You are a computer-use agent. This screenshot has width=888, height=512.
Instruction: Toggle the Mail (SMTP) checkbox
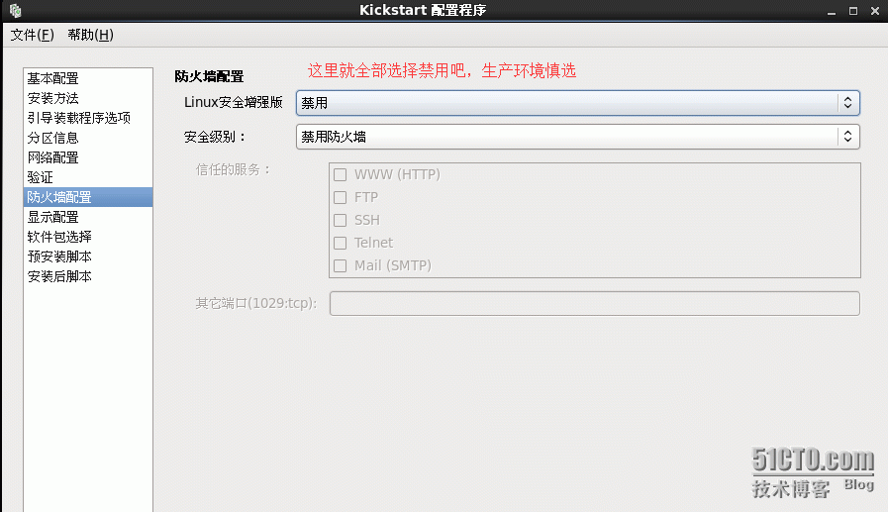point(340,265)
